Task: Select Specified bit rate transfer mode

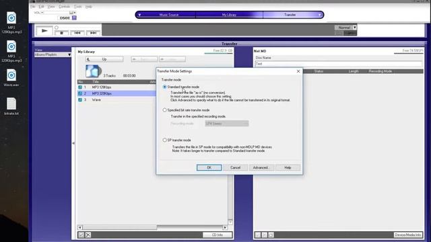Action: (x=164, y=110)
